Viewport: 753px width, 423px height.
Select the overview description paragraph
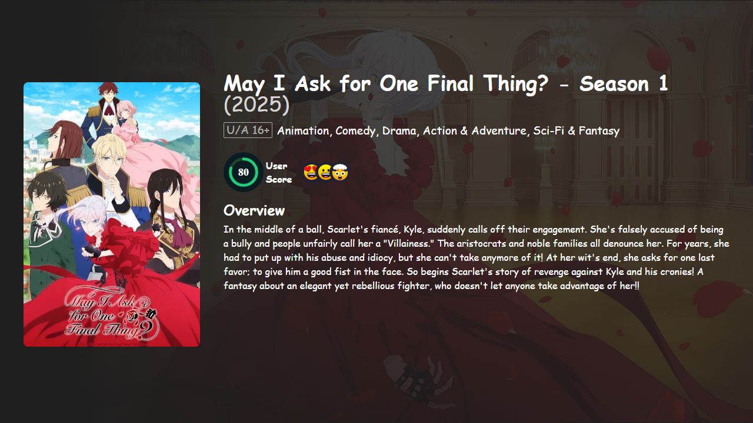pyautogui.click(x=477, y=257)
